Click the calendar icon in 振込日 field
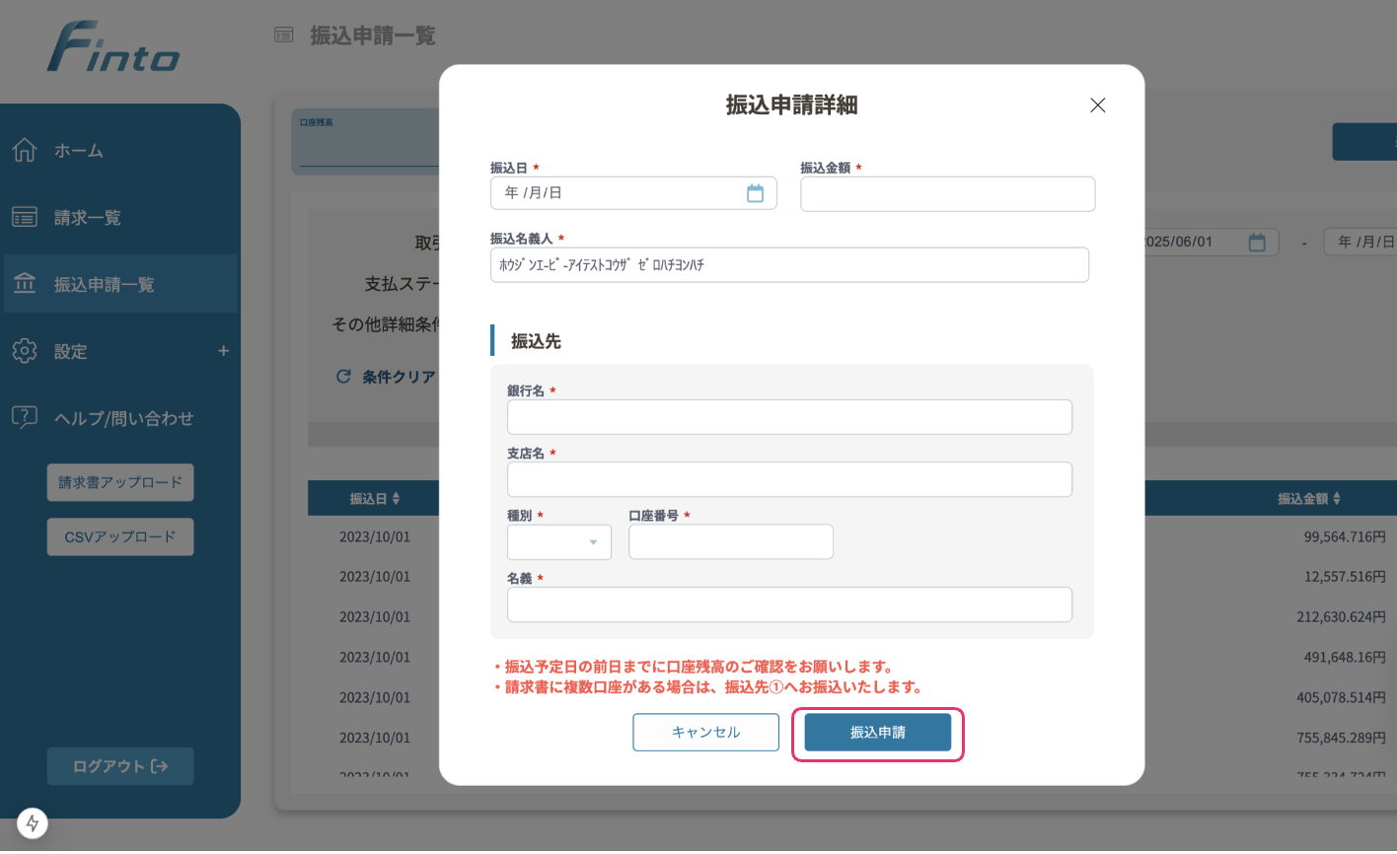The height and width of the screenshot is (854, 1397). click(755, 193)
